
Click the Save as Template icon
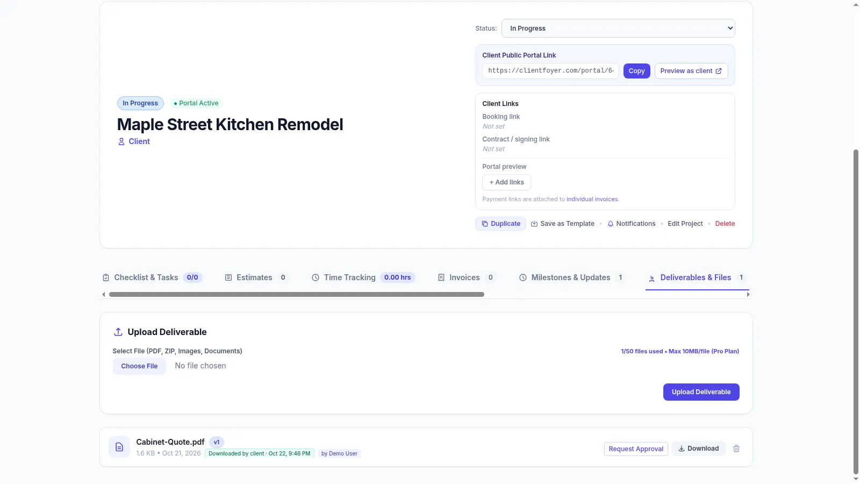[534, 224]
